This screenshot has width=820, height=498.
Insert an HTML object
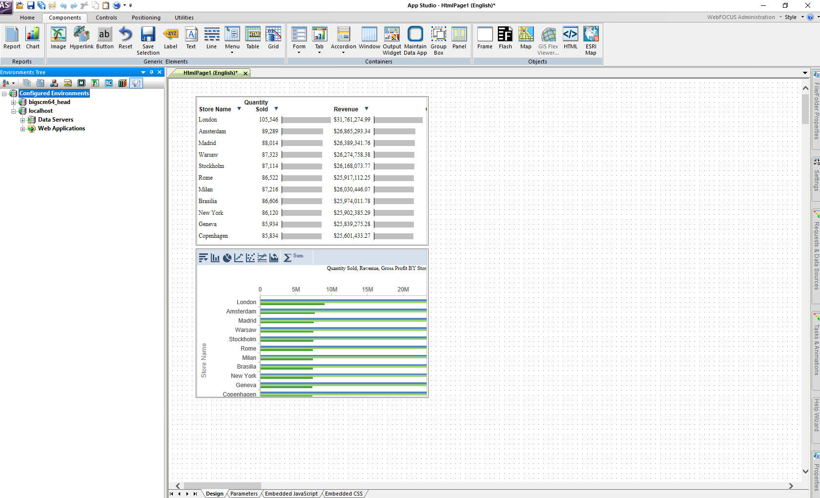570,38
